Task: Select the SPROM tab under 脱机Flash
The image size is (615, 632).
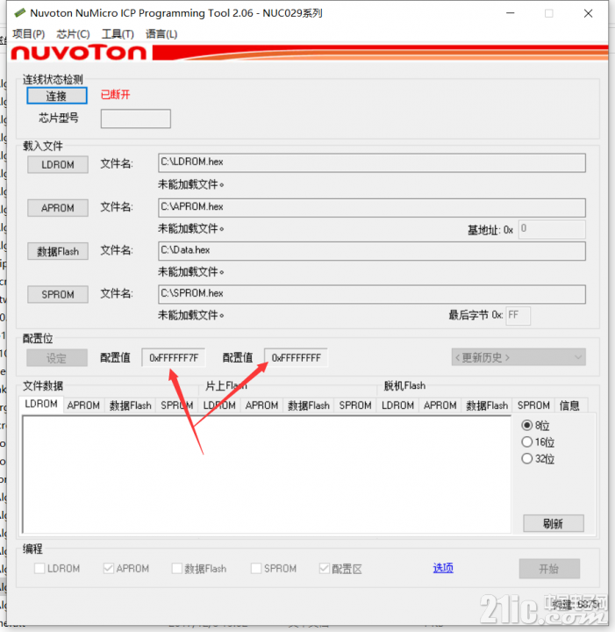Action: (x=533, y=405)
